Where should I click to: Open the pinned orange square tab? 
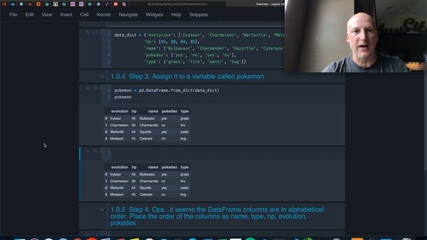coord(39,4)
